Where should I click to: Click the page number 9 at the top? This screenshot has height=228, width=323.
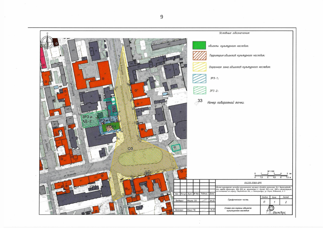pos(162,17)
